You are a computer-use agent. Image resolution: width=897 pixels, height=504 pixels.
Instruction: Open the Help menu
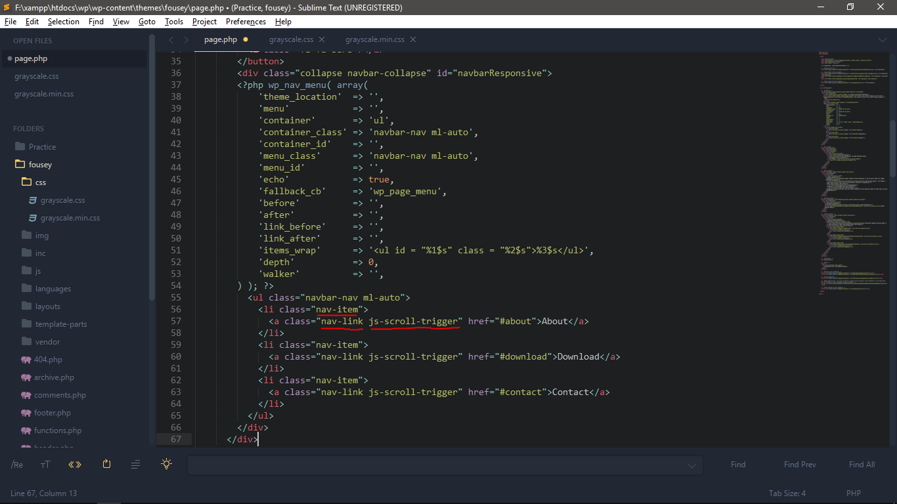[x=283, y=22]
